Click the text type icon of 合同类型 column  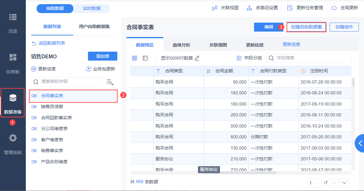tap(158, 71)
